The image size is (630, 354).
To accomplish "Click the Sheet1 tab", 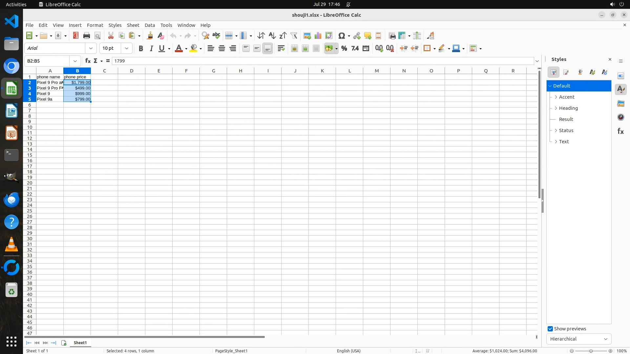I will click(x=80, y=343).
